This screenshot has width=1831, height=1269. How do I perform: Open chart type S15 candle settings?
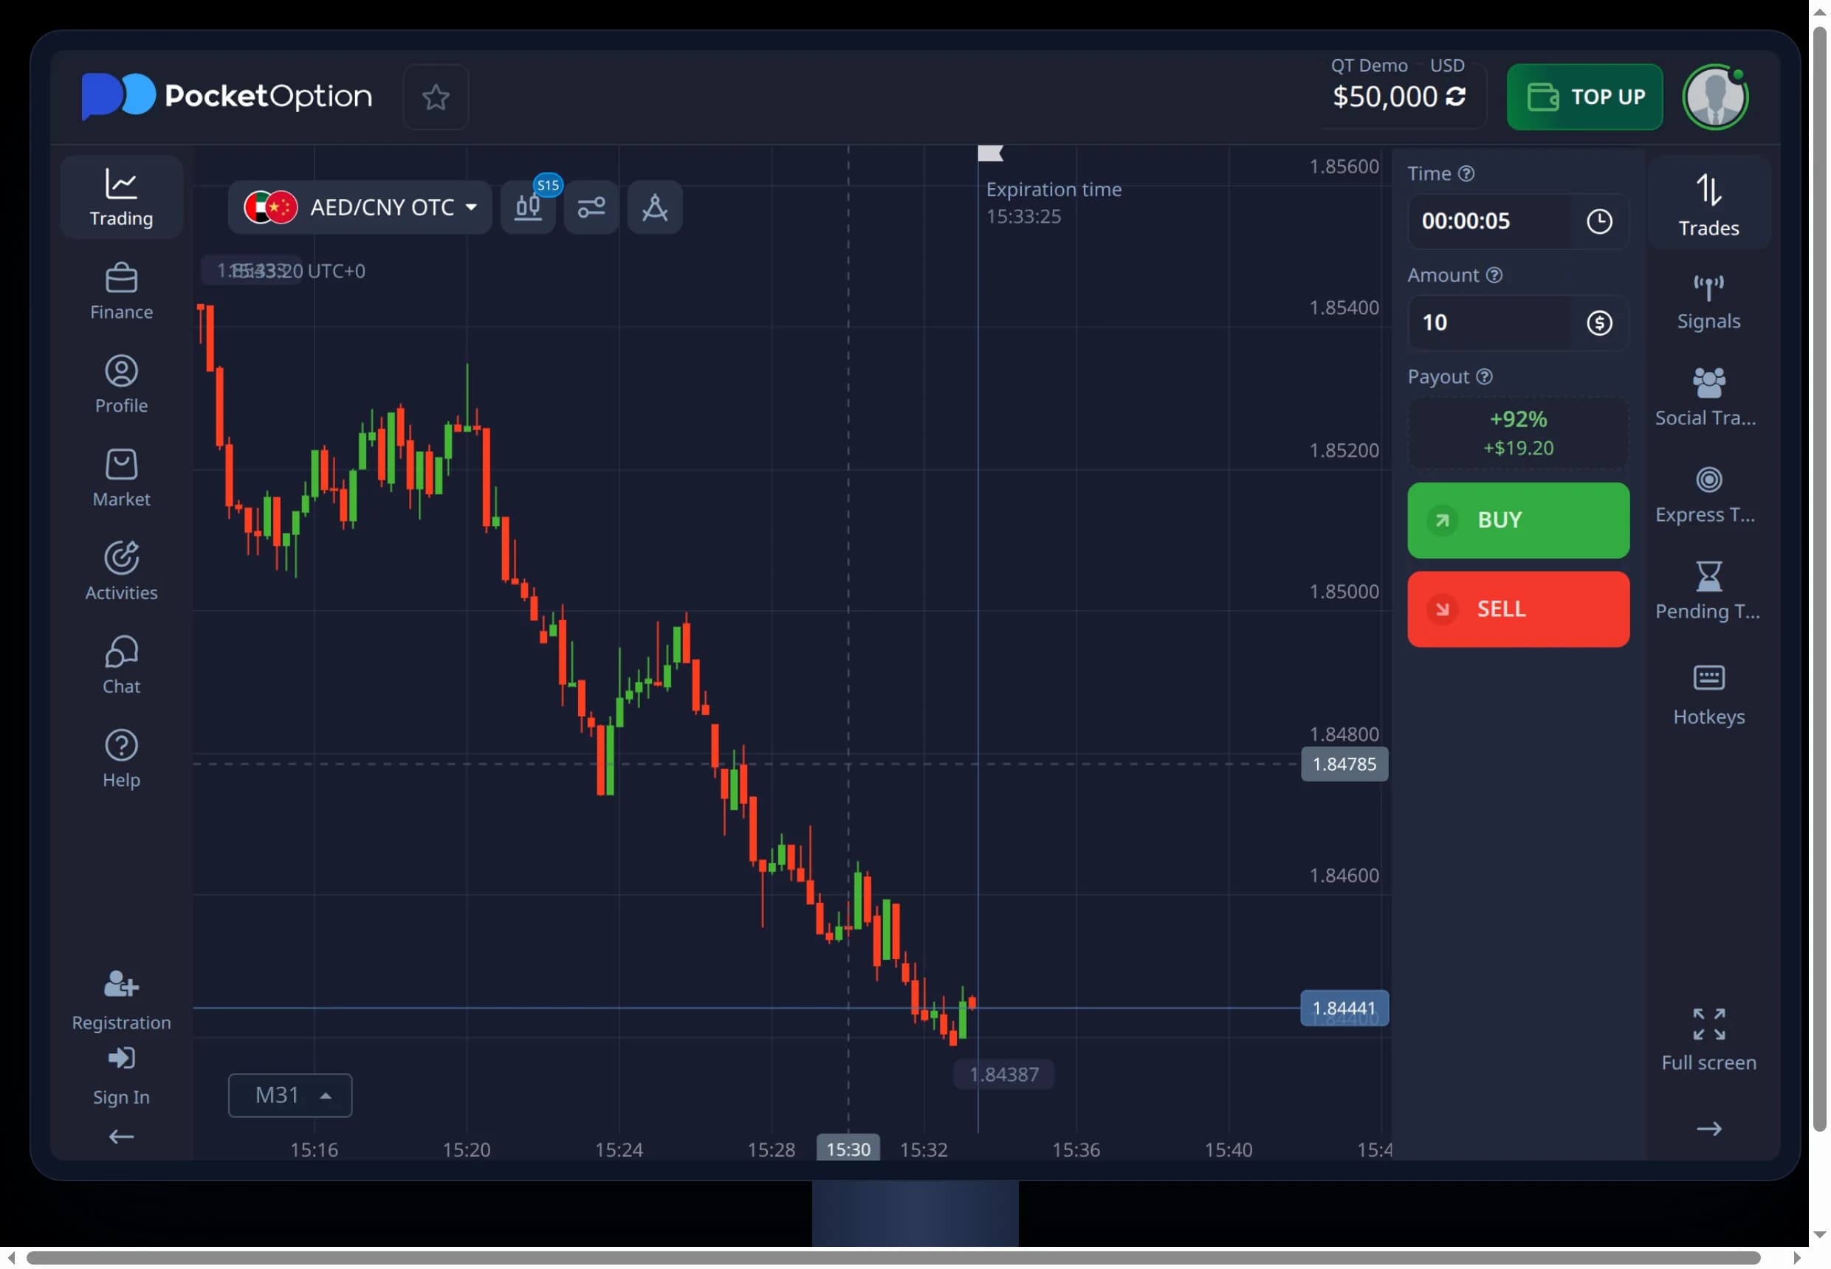pos(529,207)
